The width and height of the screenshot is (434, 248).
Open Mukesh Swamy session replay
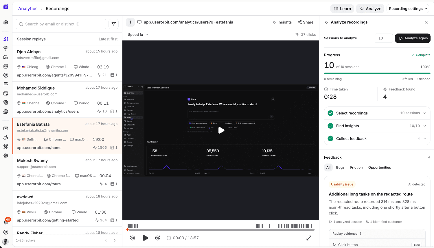(67, 172)
